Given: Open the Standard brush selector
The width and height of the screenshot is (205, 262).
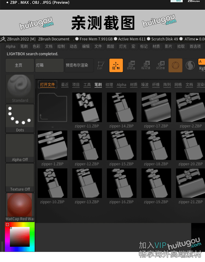Looking at the screenshot, I should (20, 89).
